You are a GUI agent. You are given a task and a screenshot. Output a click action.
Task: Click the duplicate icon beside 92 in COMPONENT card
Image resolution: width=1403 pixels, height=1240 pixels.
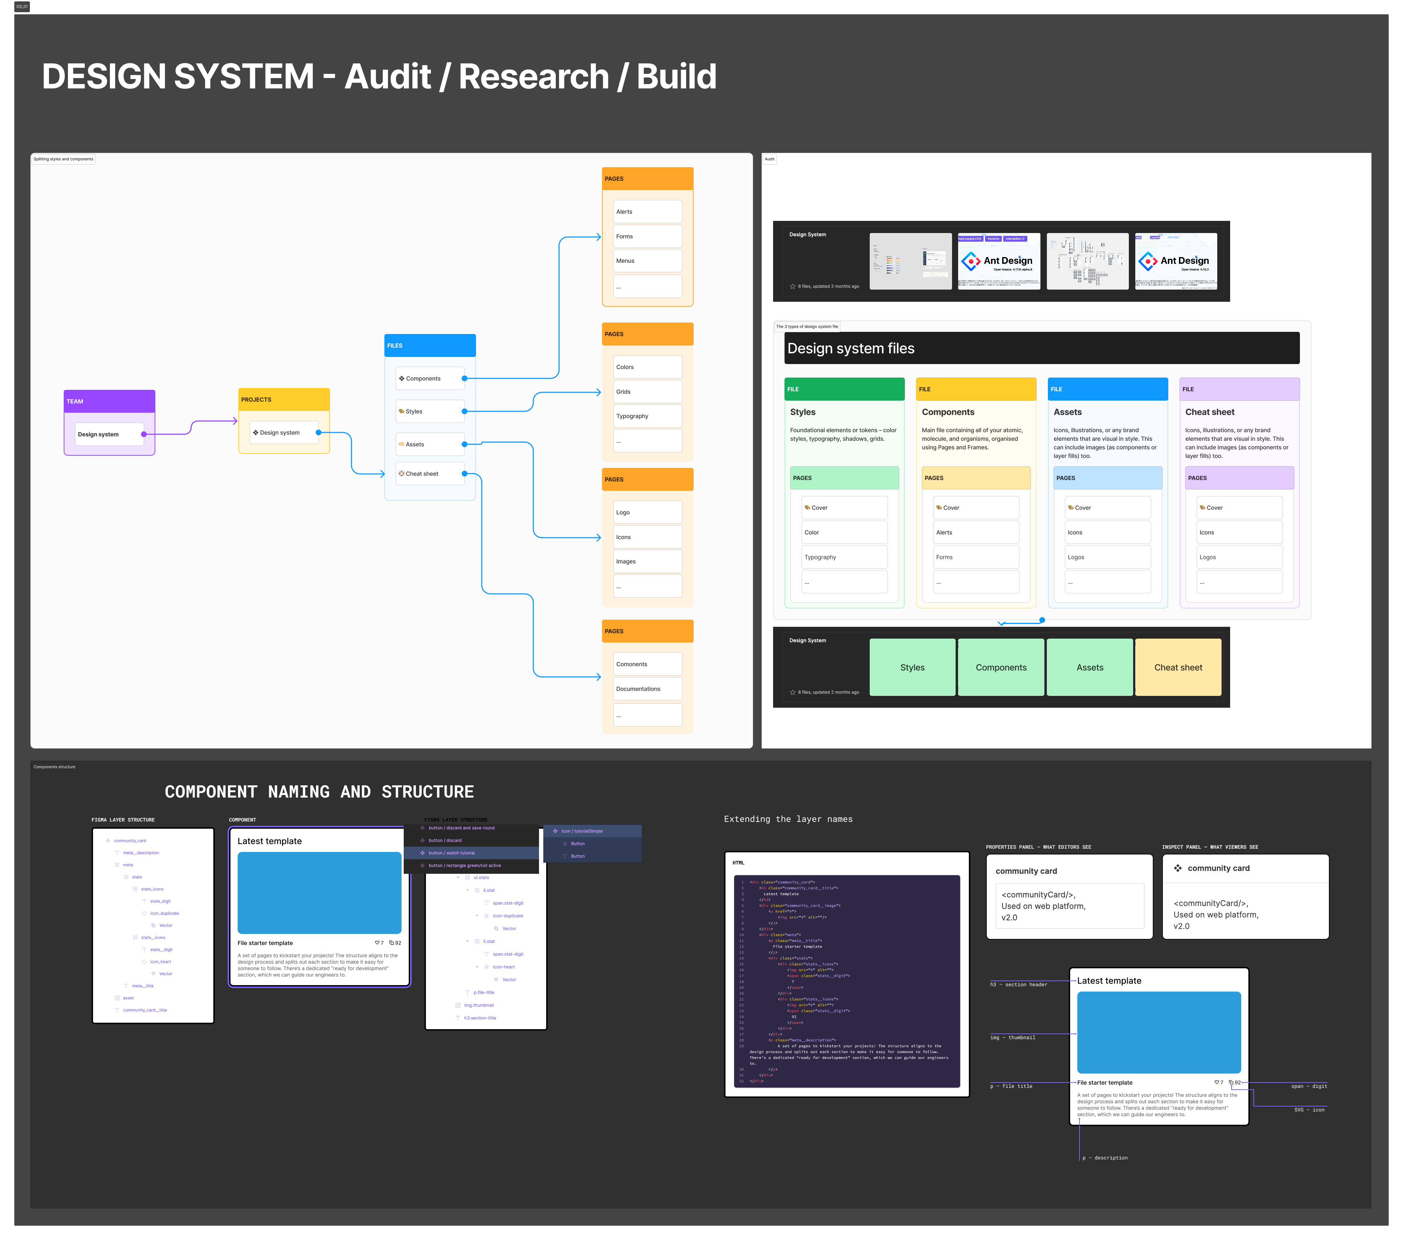pos(391,943)
